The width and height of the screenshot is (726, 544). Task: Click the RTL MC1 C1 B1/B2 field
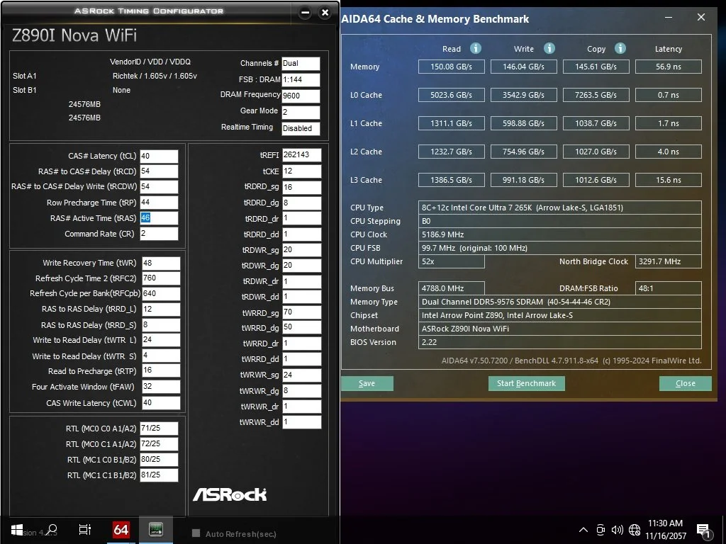159,475
